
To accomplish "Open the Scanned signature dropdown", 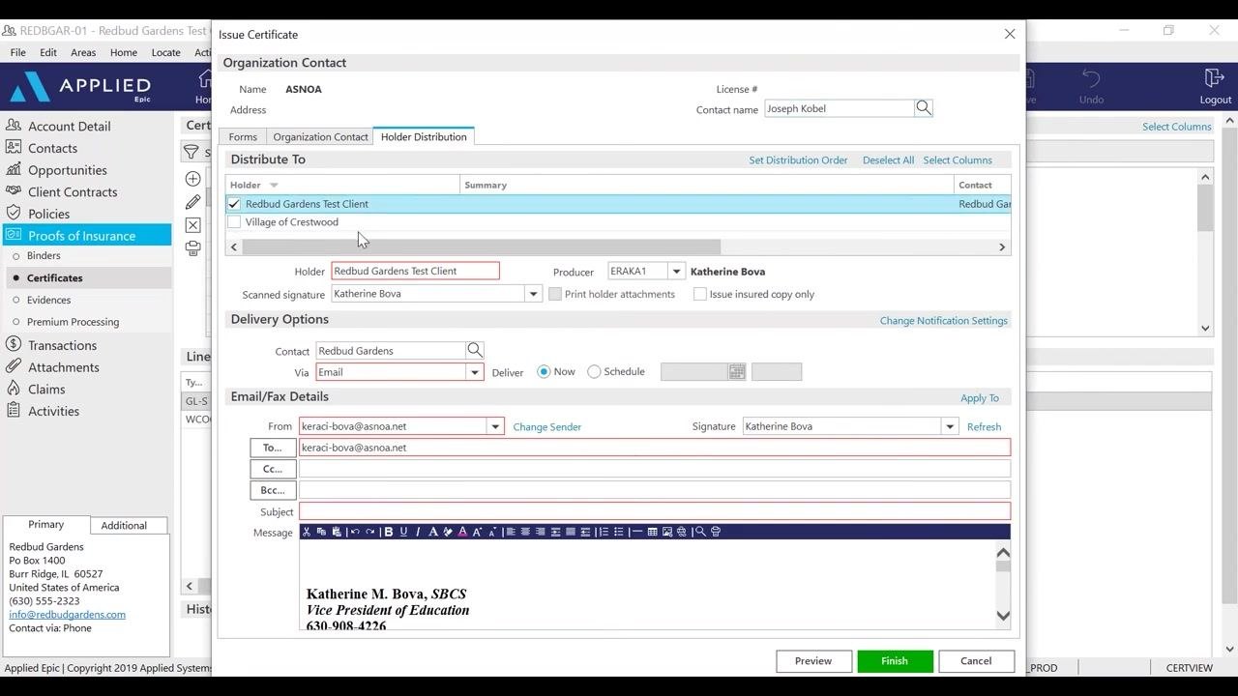I will pos(533,294).
